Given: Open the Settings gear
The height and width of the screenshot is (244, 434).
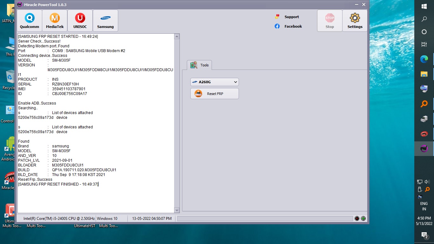Looking at the screenshot, I should [355, 21].
